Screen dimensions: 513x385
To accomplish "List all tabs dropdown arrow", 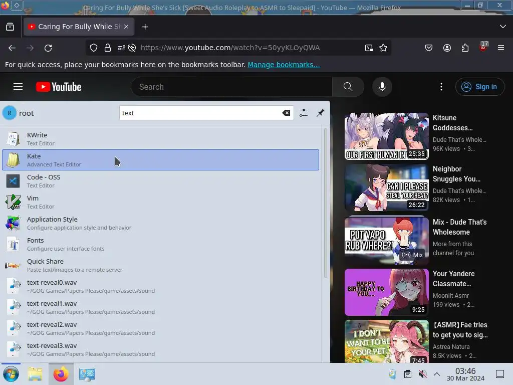I will pyautogui.click(x=502, y=27).
